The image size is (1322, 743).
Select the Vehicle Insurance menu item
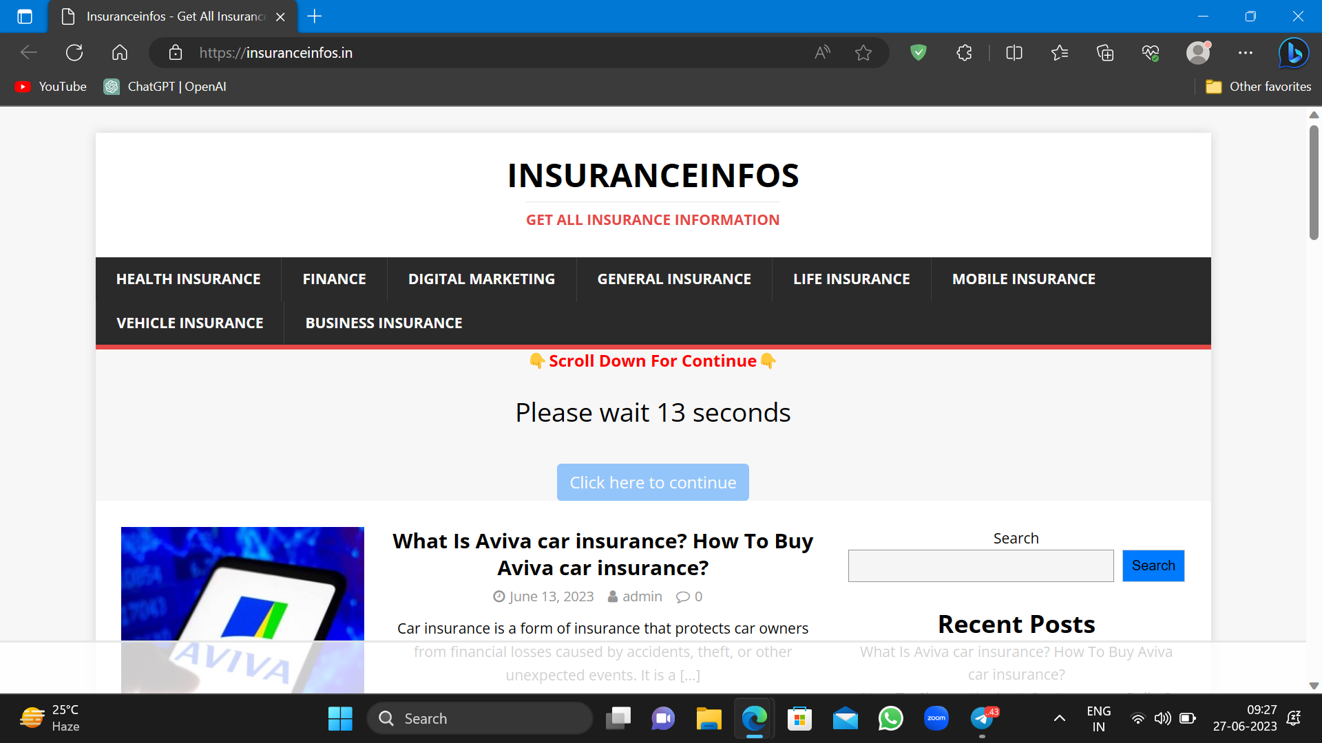pos(189,323)
